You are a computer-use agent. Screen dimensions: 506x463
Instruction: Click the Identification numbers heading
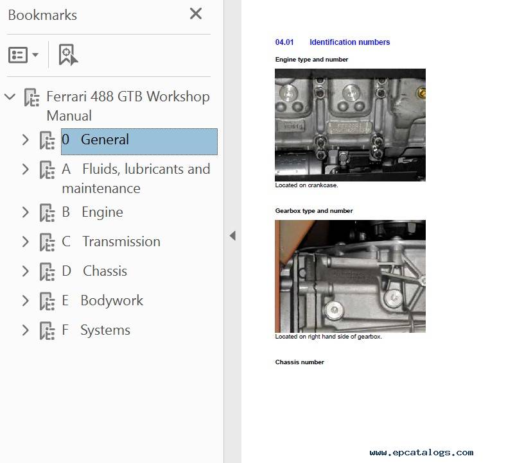[x=349, y=42]
